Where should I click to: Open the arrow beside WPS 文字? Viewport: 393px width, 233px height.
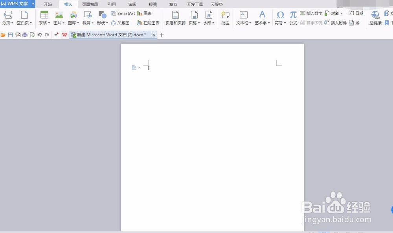click(33, 4)
